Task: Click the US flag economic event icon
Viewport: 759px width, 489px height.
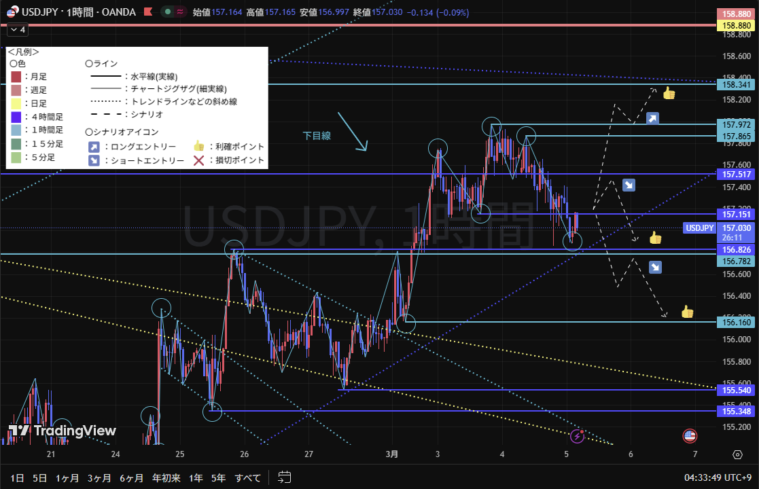Action: 690,435
